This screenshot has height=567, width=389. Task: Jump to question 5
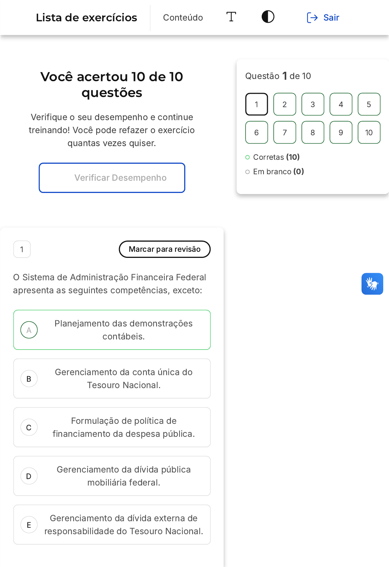coord(369,104)
